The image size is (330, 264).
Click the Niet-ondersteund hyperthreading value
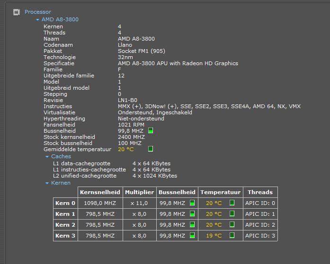(x=141, y=119)
